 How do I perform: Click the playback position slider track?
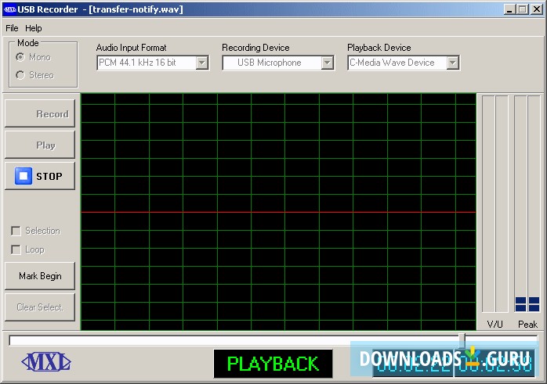[x=273, y=340]
